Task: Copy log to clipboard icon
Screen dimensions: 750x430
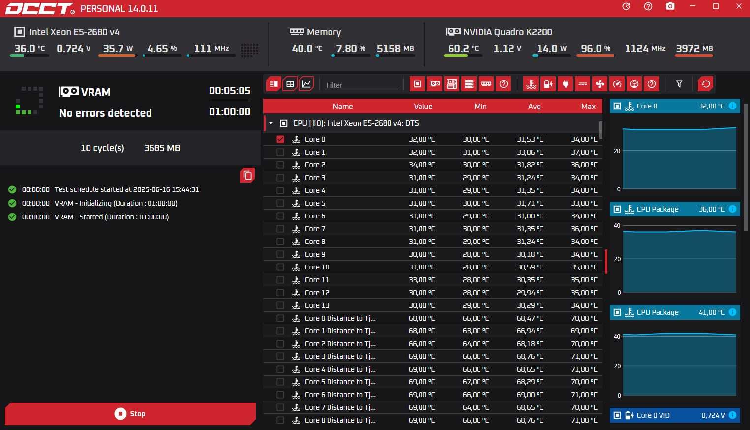Action: pyautogui.click(x=247, y=175)
